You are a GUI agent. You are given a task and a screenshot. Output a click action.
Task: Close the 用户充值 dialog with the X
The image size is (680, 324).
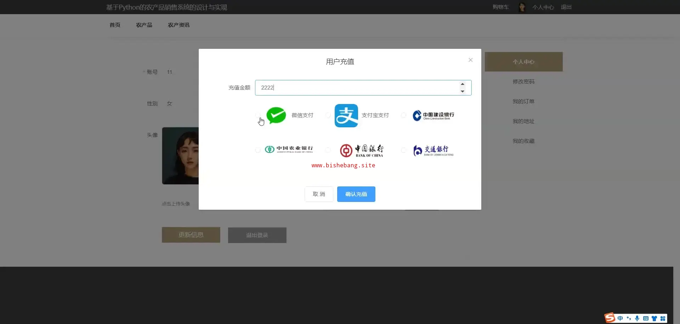470,60
